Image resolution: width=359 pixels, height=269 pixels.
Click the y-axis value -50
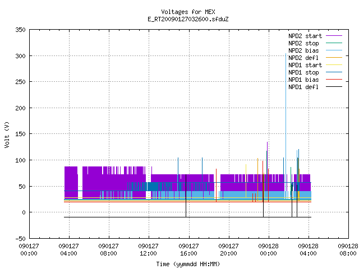20,239
